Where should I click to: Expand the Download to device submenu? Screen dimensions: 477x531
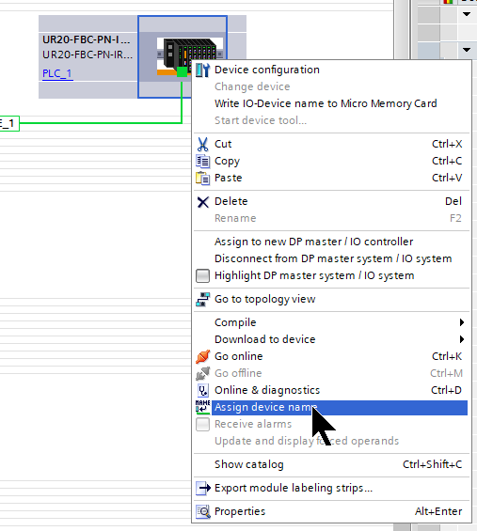[x=462, y=339]
